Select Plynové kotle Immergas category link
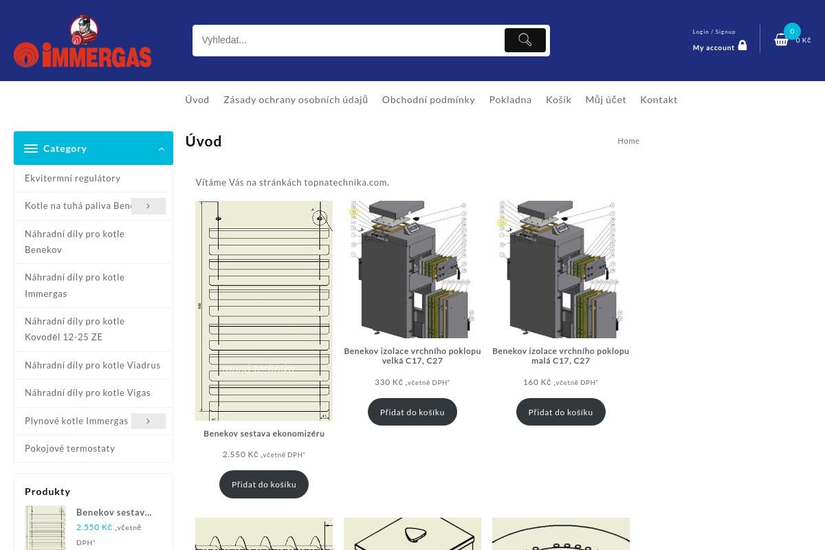The width and height of the screenshot is (825, 550). point(76,421)
